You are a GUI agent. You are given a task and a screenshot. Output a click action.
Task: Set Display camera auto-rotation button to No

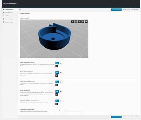[x=61, y=101]
